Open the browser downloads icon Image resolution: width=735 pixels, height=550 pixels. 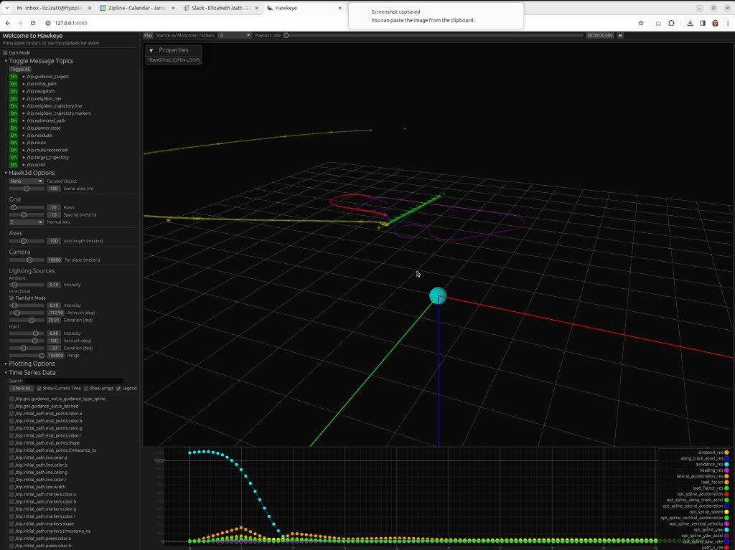[x=690, y=23]
